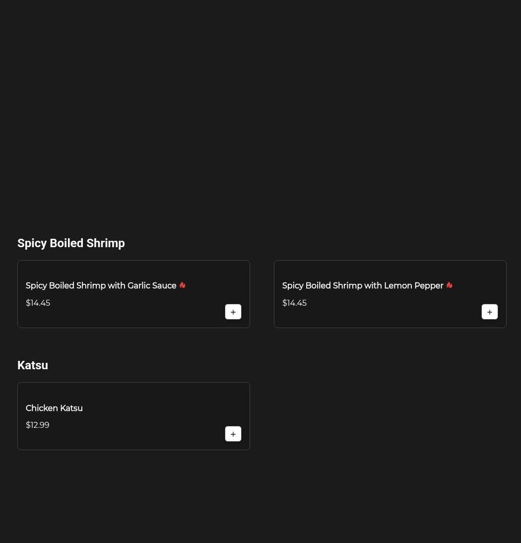521x543 pixels.
Task: Click the $12.99 price of Chicken Katsu
Action: coord(37,425)
